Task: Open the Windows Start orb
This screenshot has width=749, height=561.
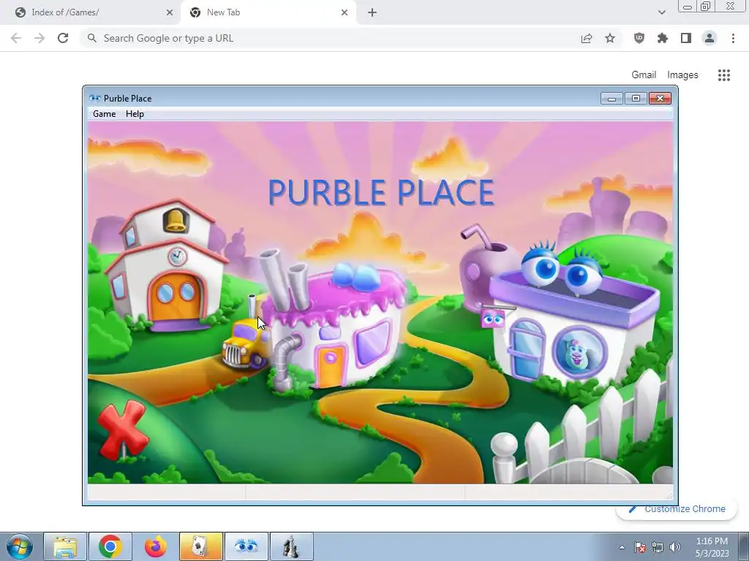Action: coord(20,546)
